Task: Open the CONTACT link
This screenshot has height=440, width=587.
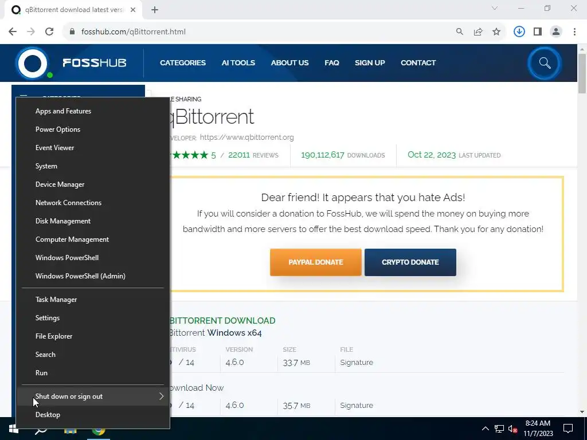Action: [418, 63]
